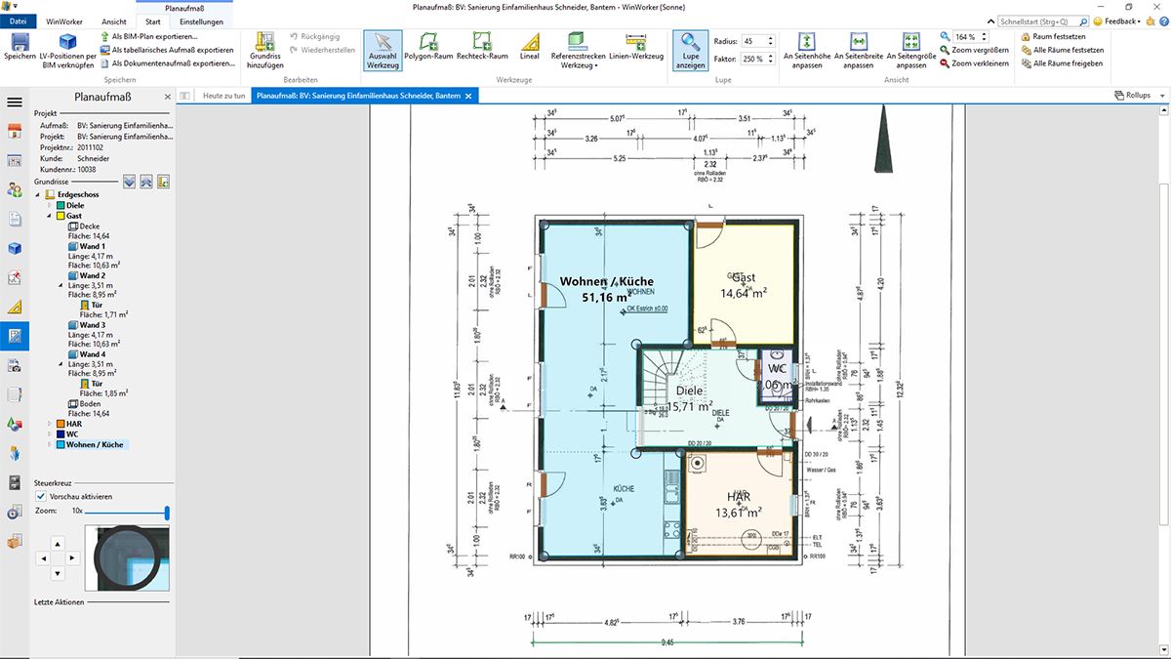The height and width of the screenshot is (659, 1171).
Task: Switch to the WinWorker ribbon tab
Action: (x=65, y=21)
